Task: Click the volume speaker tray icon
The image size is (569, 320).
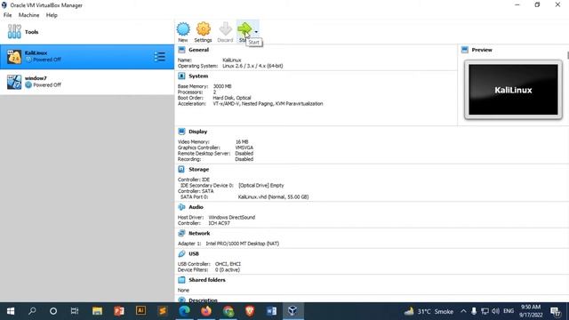Action: [496, 311]
